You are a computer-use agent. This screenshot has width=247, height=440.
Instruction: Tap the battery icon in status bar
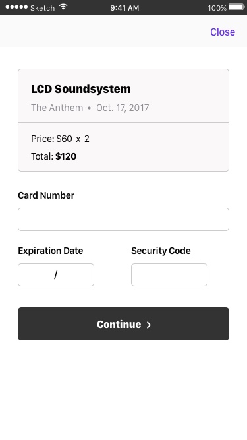click(236, 7)
